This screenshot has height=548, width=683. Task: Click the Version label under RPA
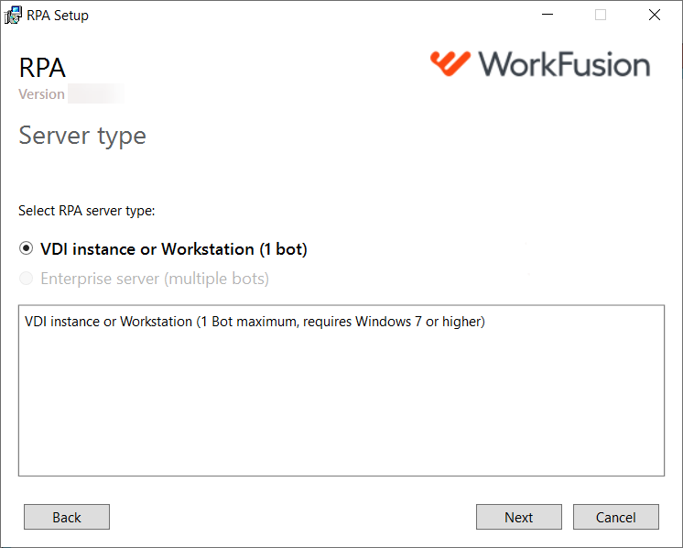(42, 94)
